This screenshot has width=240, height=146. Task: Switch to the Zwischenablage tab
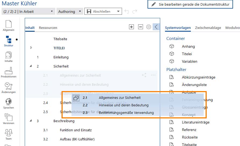tap(208, 28)
